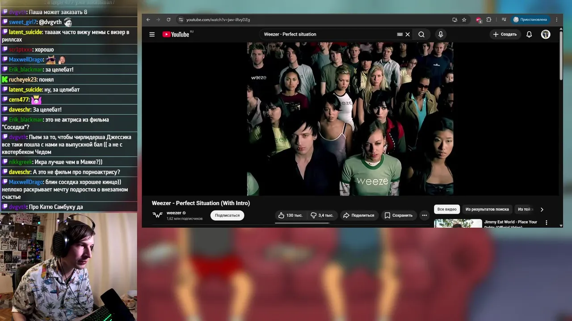
Task: Select the 'Из результатов поиска' chip
Action: pos(487,209)
